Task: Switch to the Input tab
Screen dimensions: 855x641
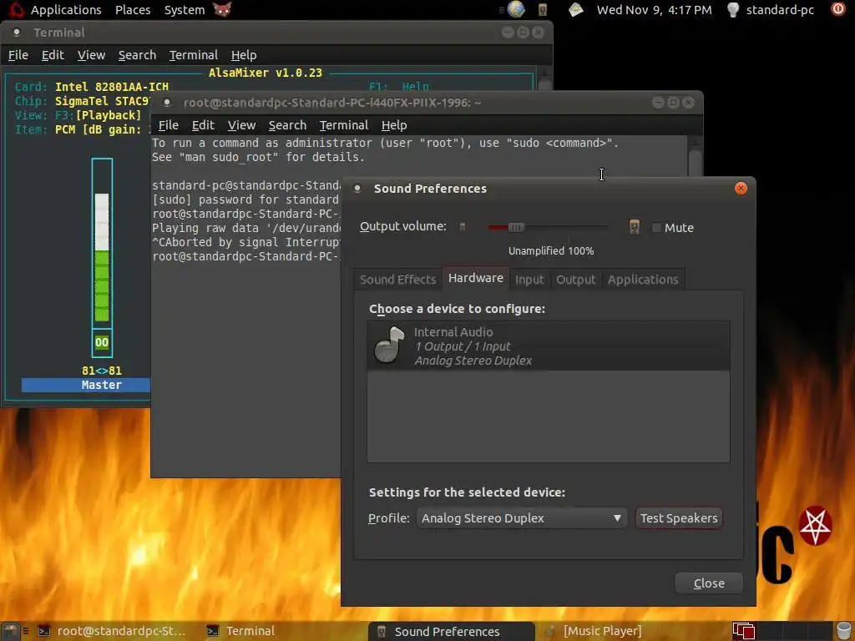Action: pos(529,280)
